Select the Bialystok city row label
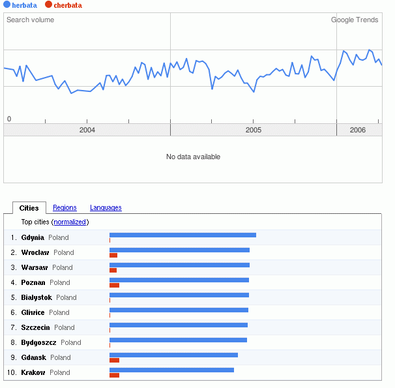395x388 pixels. pos(37,298)
